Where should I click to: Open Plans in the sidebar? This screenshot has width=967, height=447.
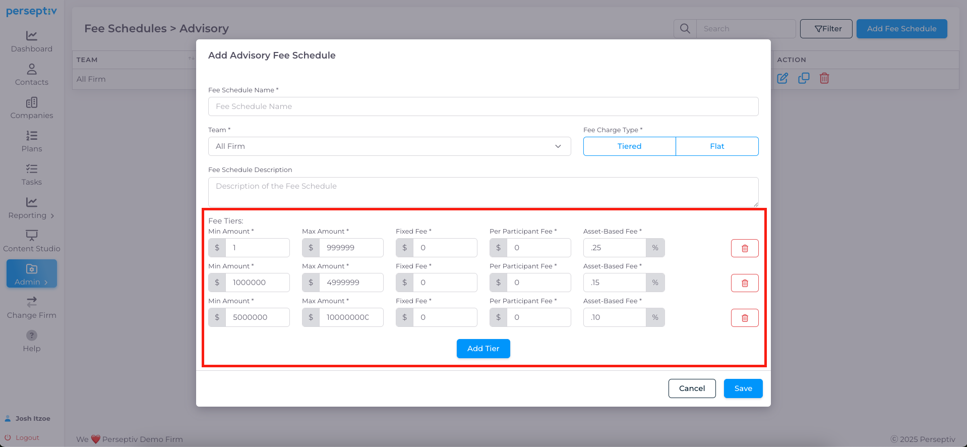[x=31, y=141]
